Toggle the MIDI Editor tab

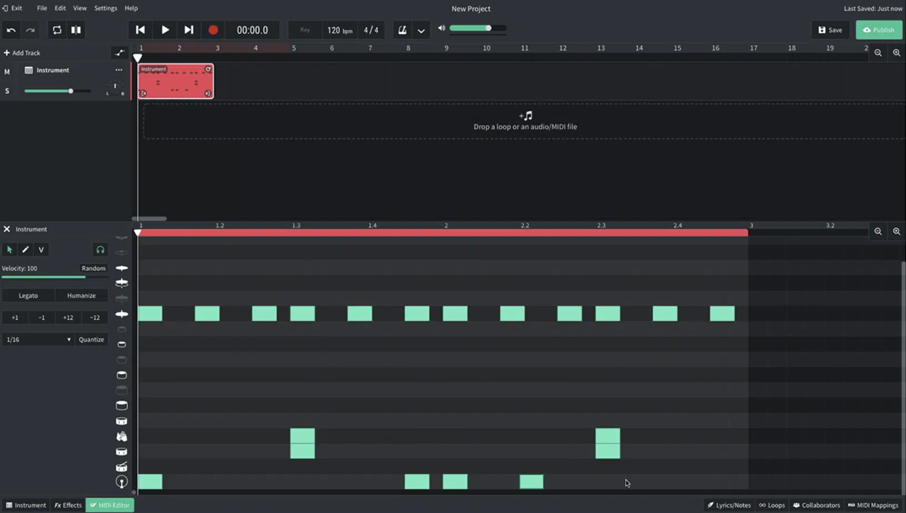110,505
